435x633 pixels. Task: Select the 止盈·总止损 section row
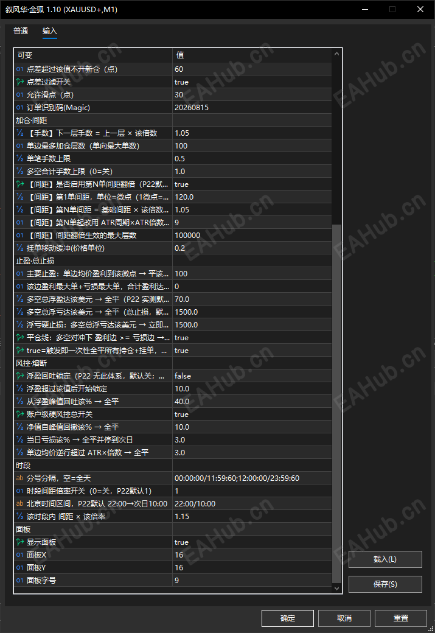point(173,261)
